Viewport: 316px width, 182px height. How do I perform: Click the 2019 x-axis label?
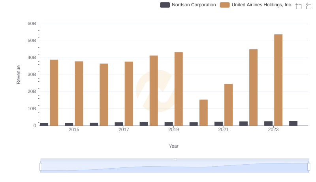[x=173, y=129]
